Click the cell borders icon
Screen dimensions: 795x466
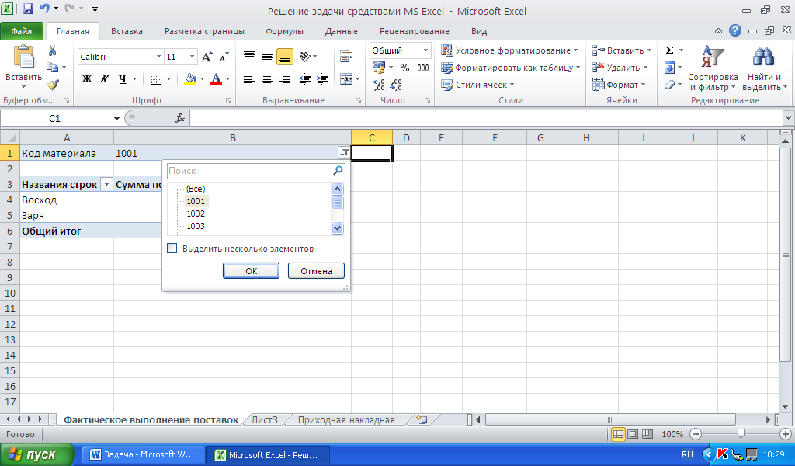click(156, 79)
